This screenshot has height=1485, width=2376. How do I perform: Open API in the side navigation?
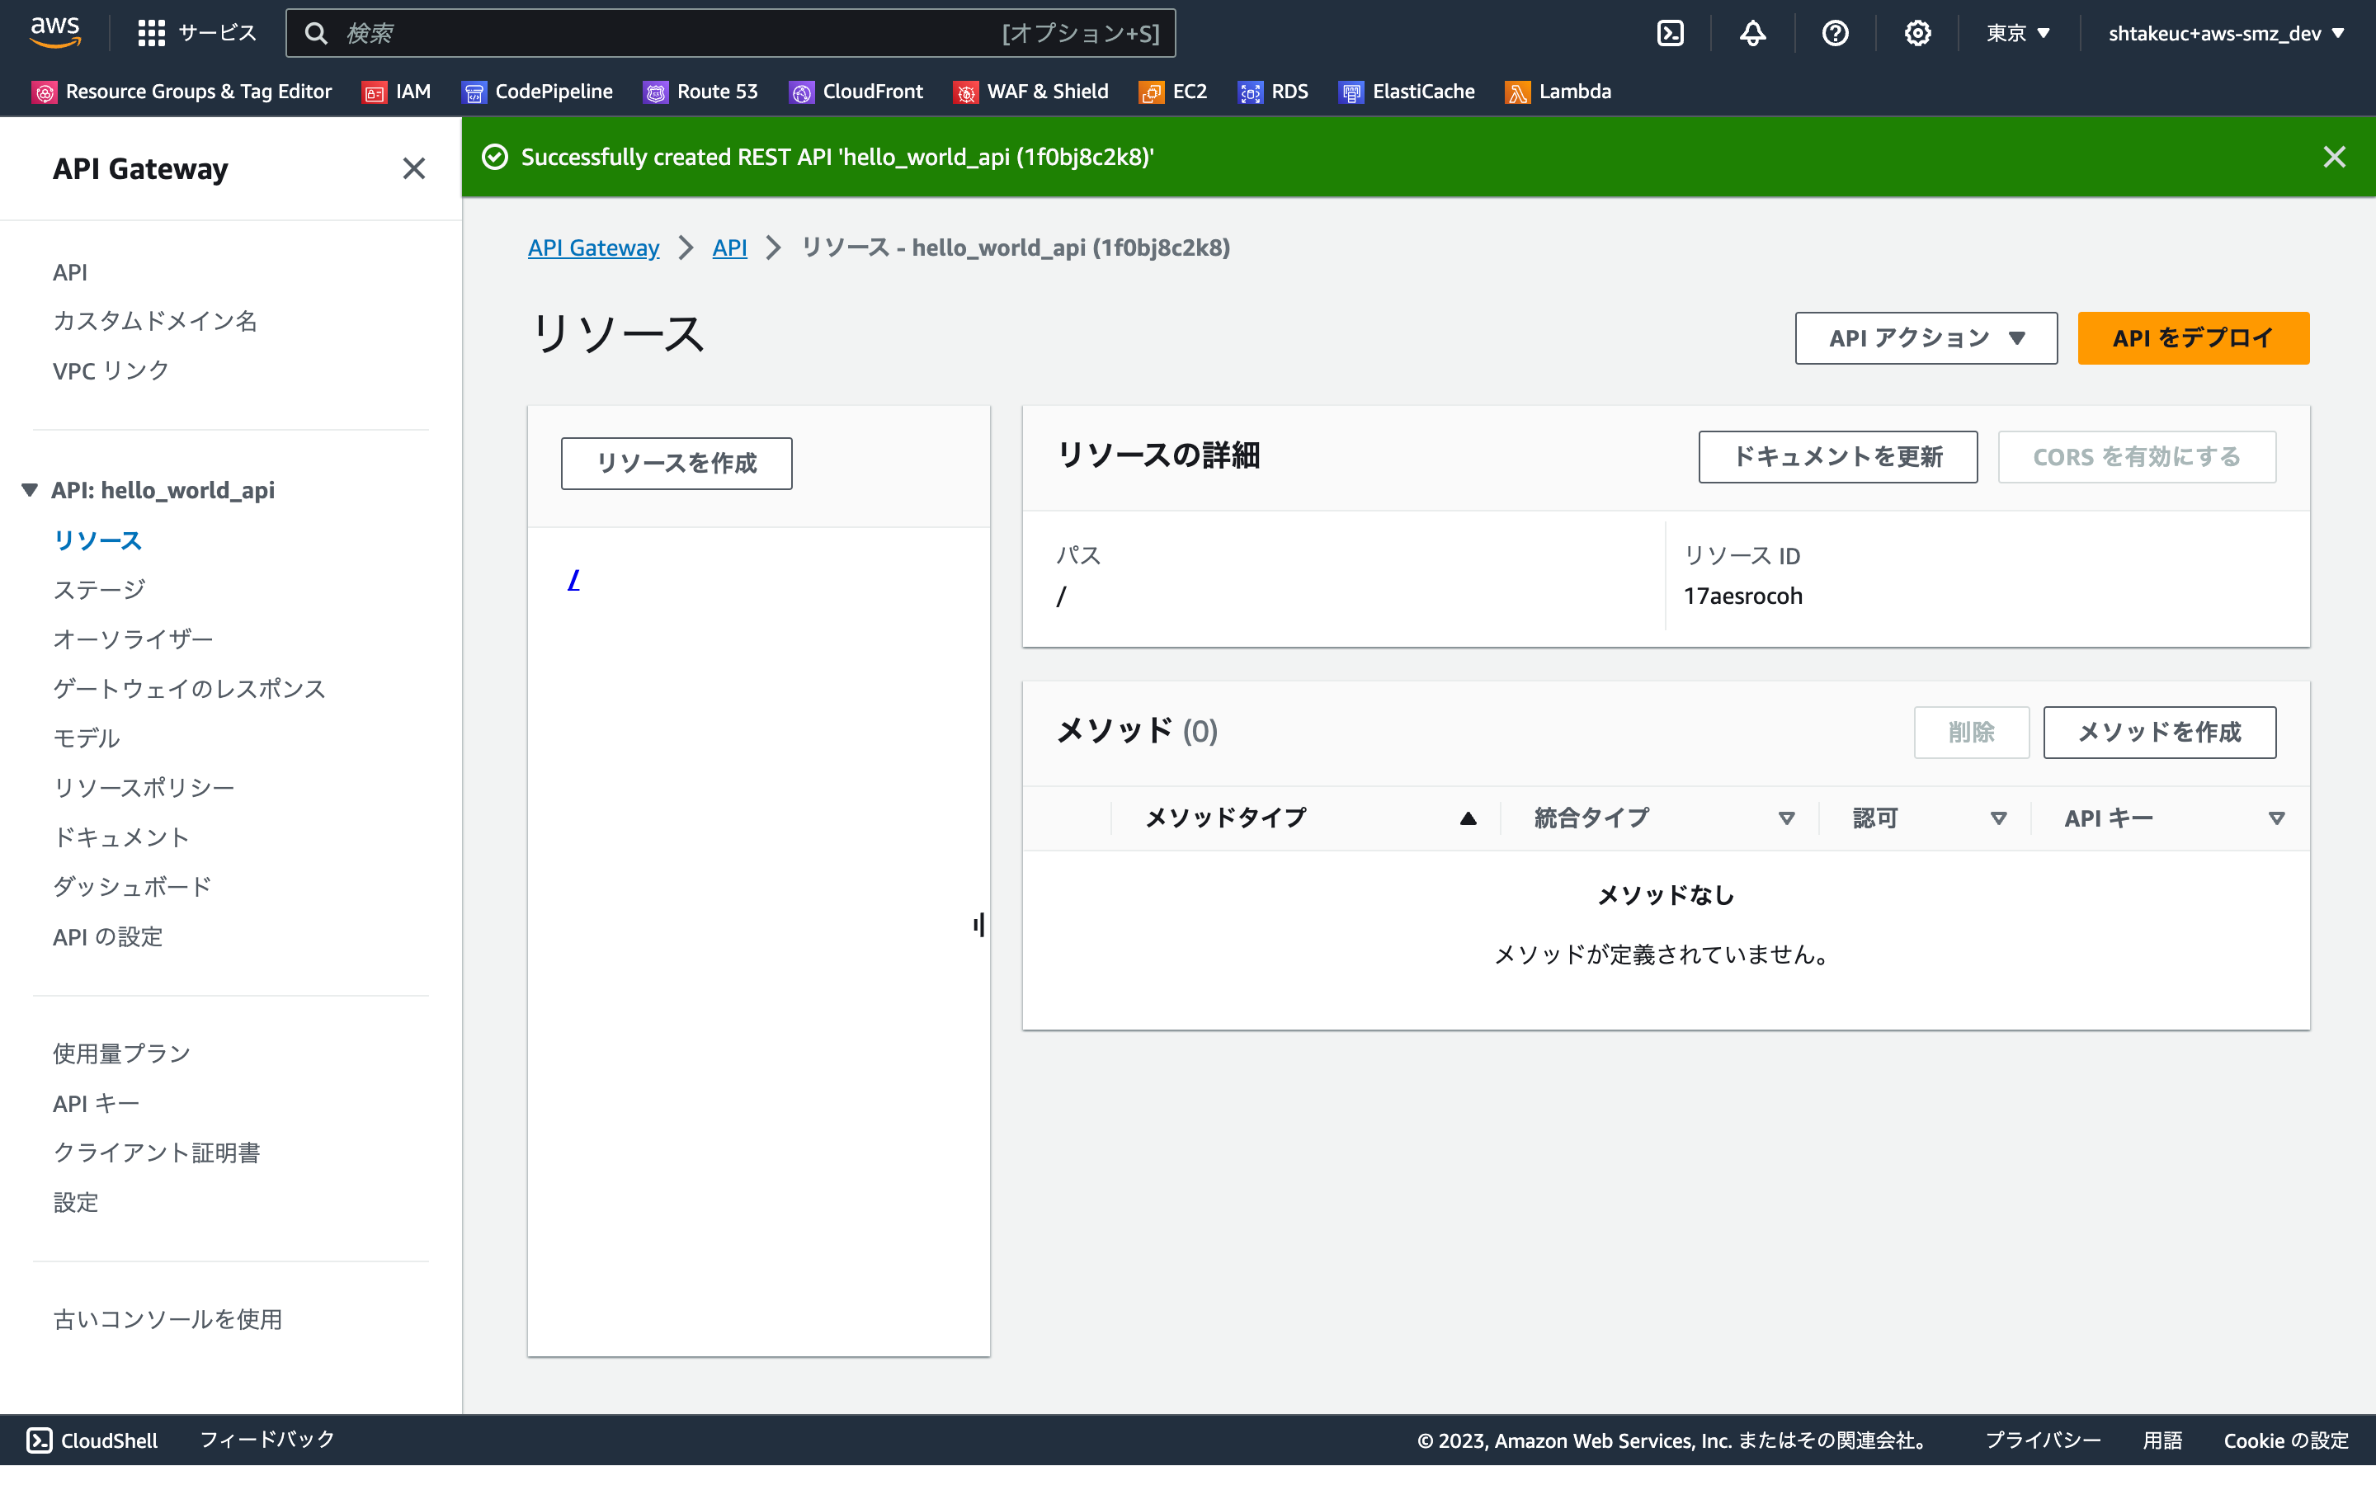point(69,272)
